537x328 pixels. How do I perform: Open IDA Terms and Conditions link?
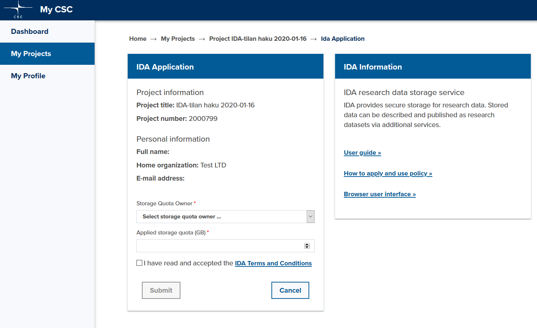(273, 263)
